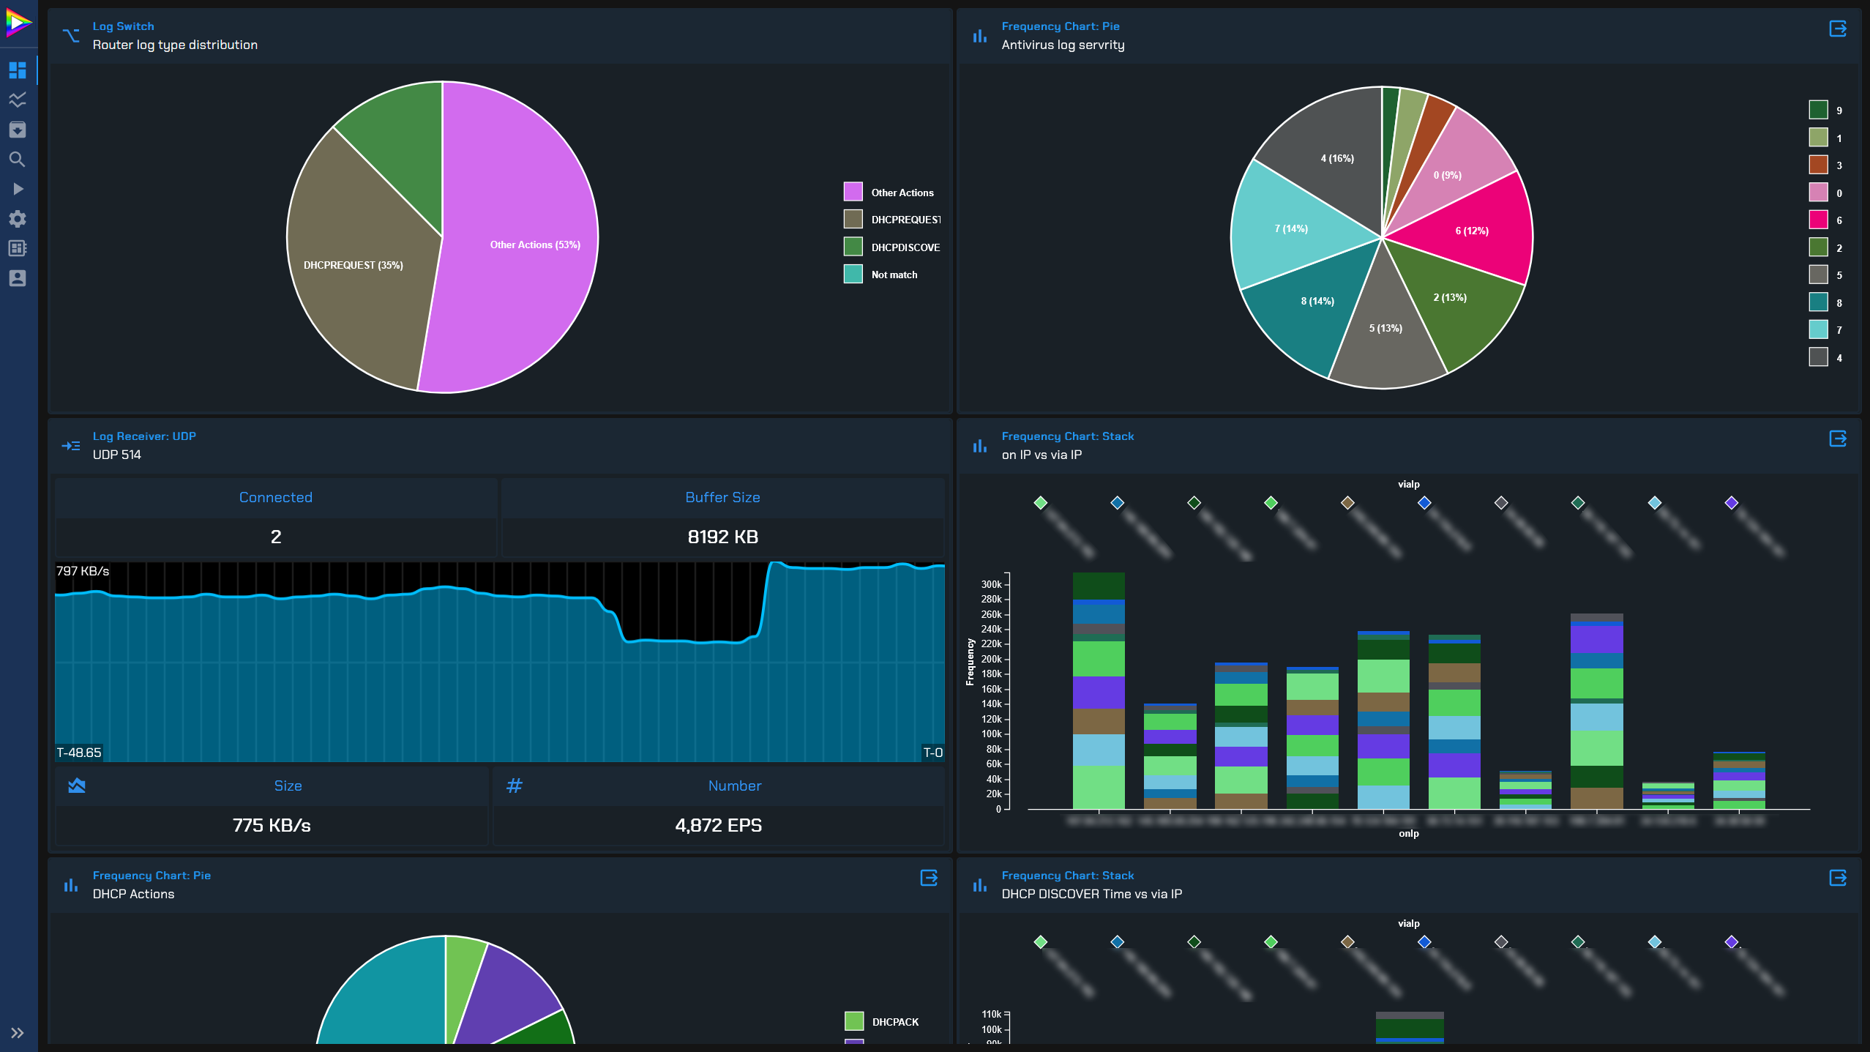
Task: Click the play icon in sidebar
Action: coord(18,189)
